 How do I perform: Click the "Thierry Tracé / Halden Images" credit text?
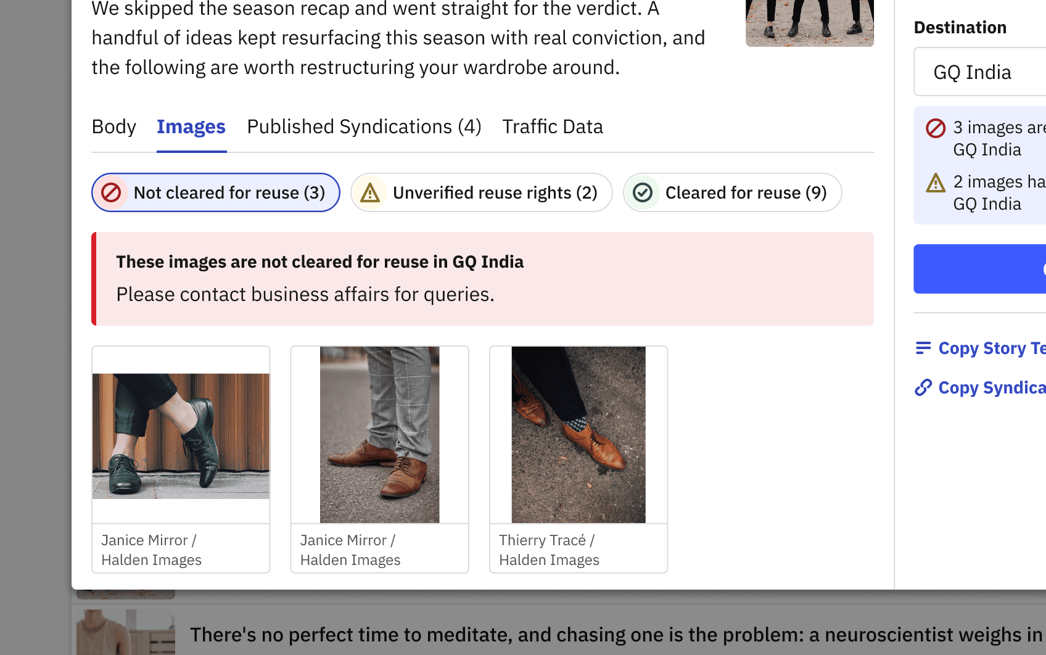[x=549, y=550]
